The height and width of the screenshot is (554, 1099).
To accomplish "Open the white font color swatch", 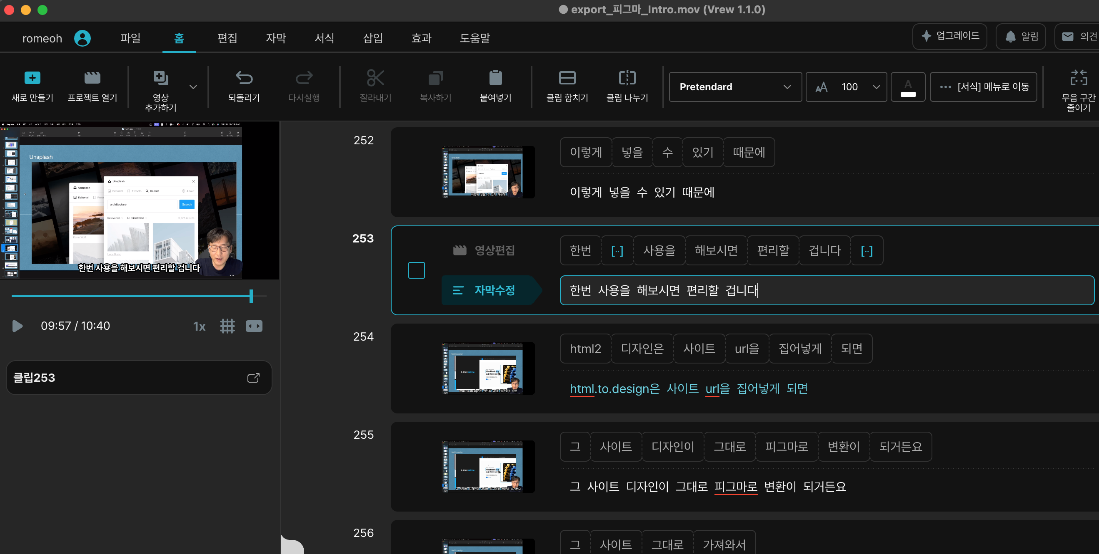I will 908,87.
